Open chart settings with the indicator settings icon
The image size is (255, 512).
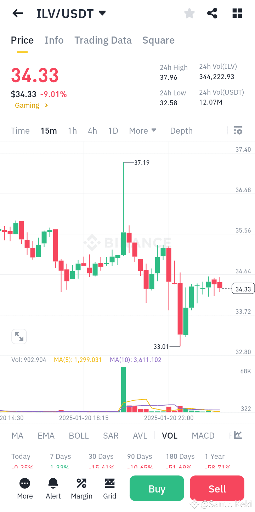point(238,130)
